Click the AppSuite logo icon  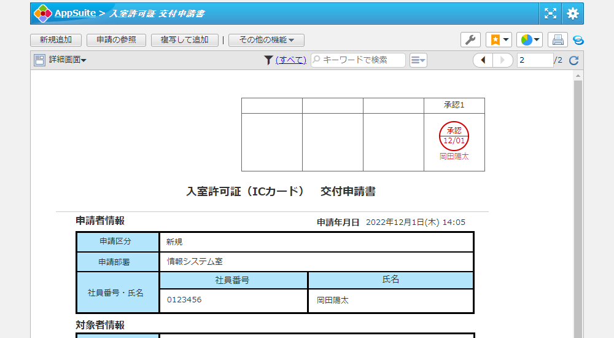point(42,13)
